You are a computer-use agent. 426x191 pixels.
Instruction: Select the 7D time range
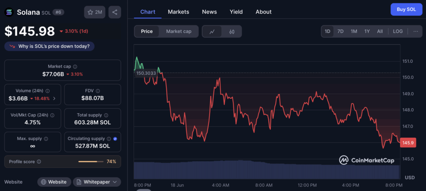(340, 32)
